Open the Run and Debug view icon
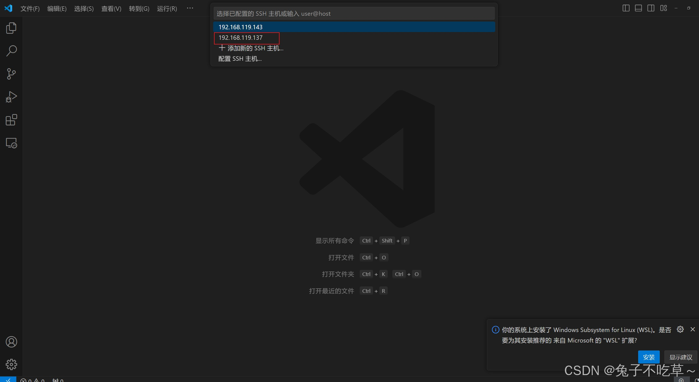699x382 pixels. click(x=11, y=97)
